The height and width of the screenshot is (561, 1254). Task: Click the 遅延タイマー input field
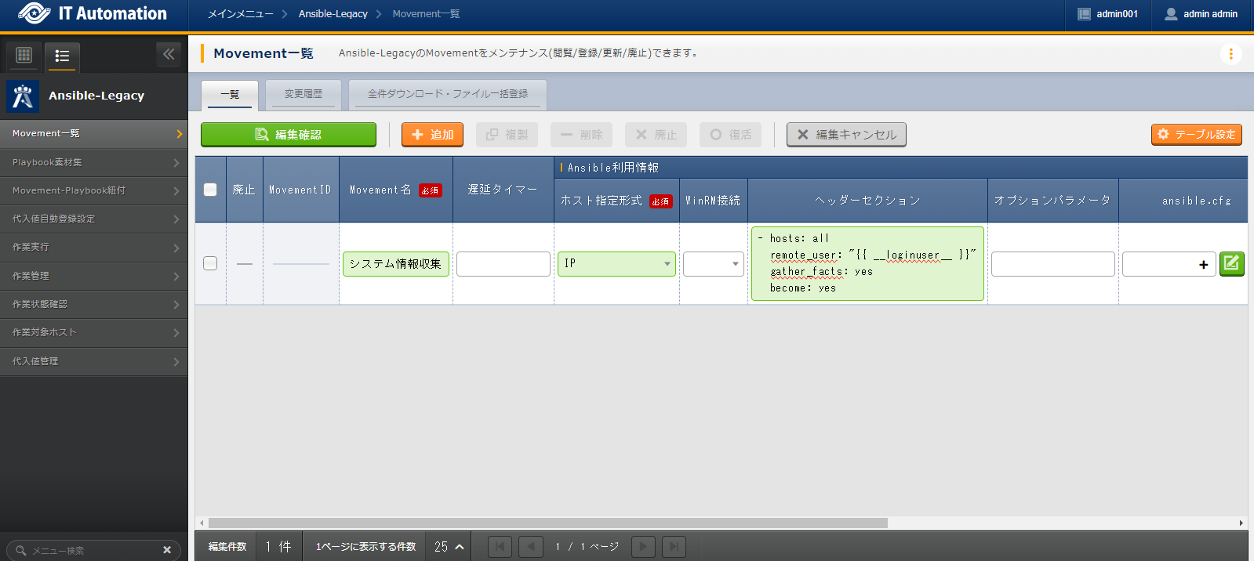tap(503, 264)
